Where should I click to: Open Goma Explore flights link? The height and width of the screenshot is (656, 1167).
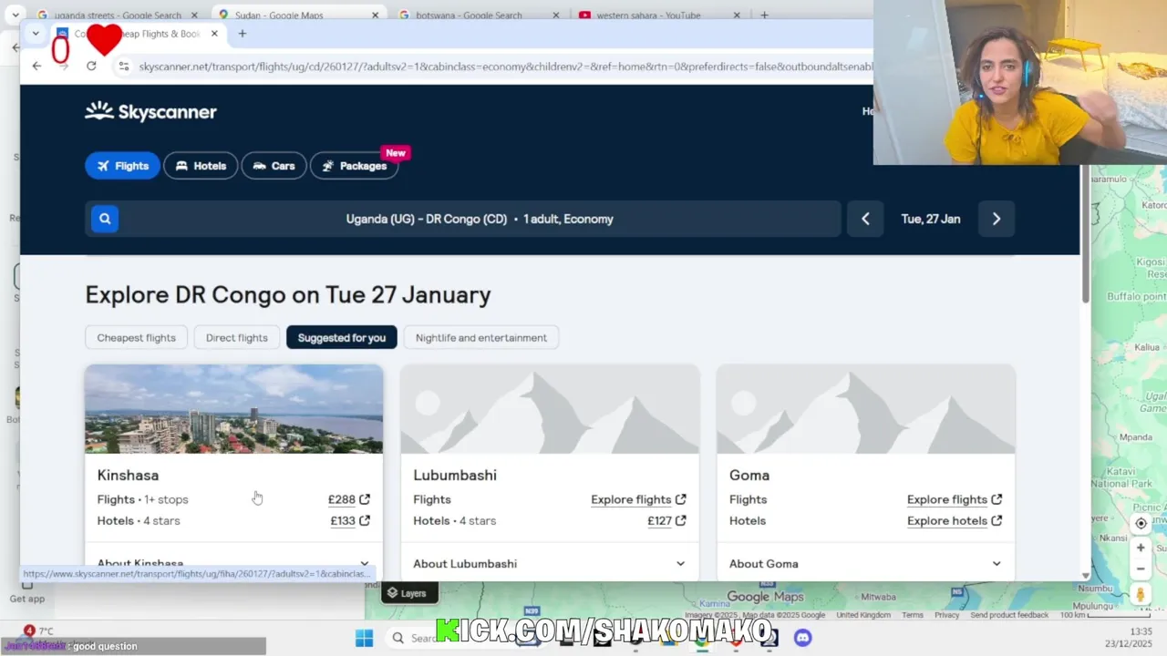(x=955, y=499)
